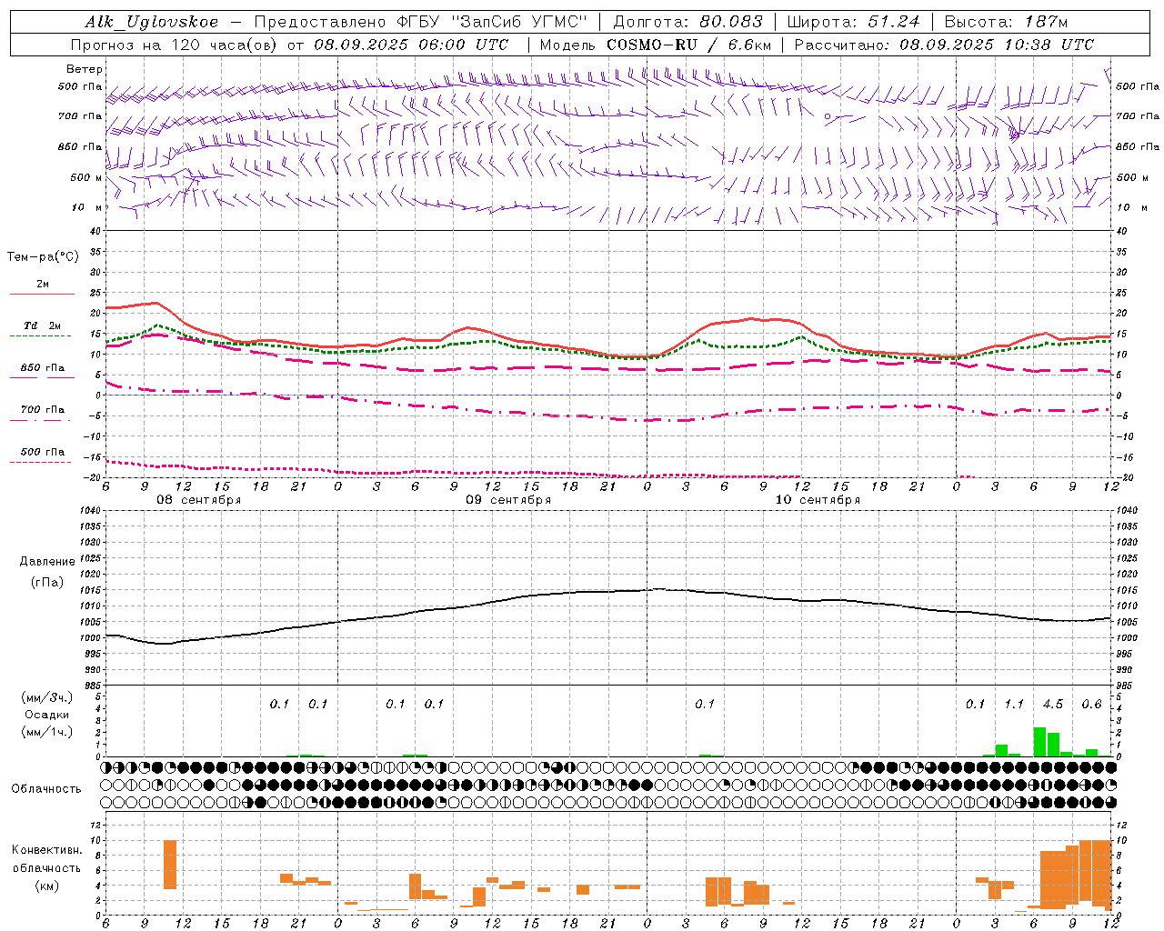Click the tallest green precipitation bar

[1039, 742]
